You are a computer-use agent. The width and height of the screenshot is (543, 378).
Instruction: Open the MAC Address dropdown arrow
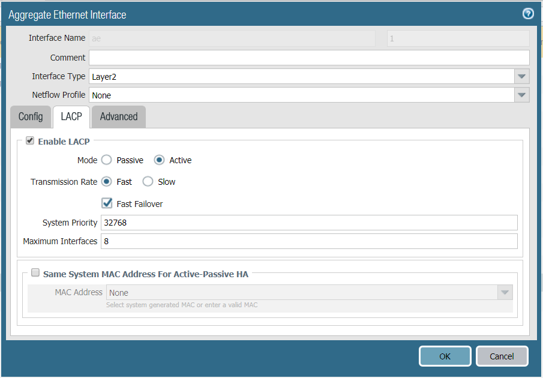505,293
